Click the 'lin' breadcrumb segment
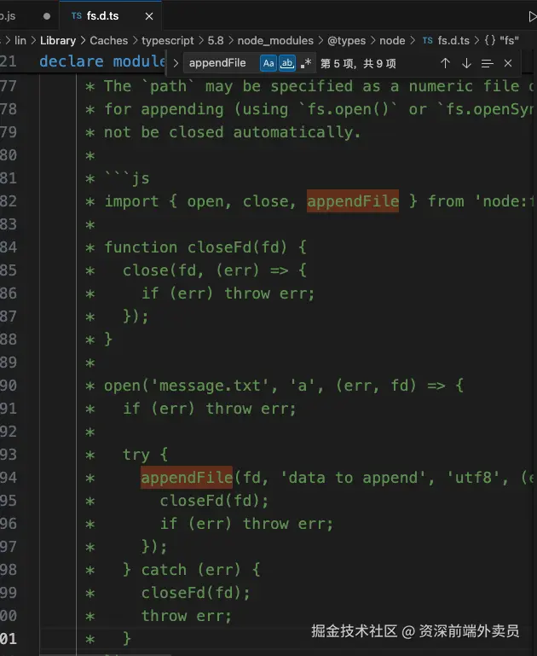 (20, 41)
